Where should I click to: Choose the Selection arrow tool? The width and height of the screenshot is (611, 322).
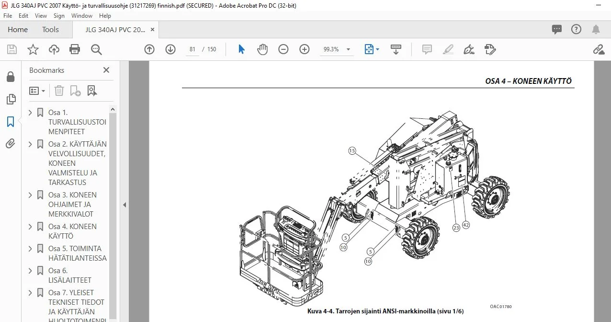tap(241, 49)
